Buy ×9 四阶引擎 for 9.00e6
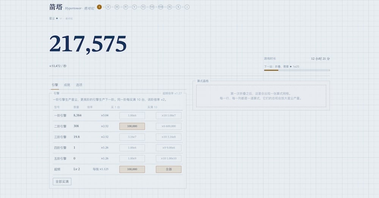 [x=169, y=148]
